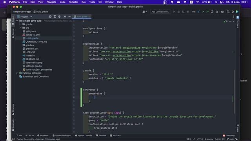Open the Problems tool window
This screenshot has width=251, height=141.
coord(43,136)
